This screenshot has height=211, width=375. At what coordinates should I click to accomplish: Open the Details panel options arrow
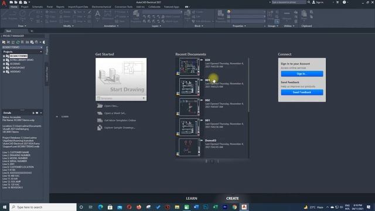(41, 113)
